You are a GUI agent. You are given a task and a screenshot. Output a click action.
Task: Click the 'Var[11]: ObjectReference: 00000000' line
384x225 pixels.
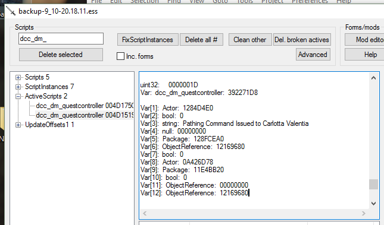coord(194,185)
